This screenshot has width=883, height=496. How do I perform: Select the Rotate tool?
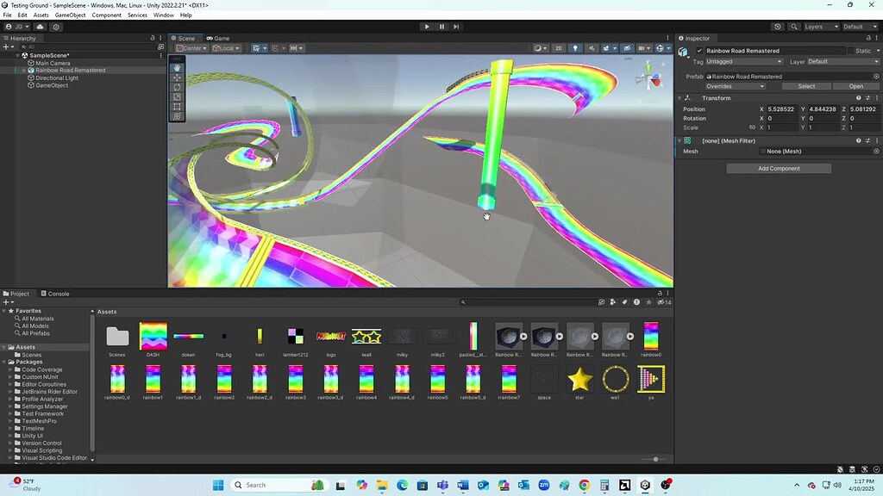coord(177,88)
